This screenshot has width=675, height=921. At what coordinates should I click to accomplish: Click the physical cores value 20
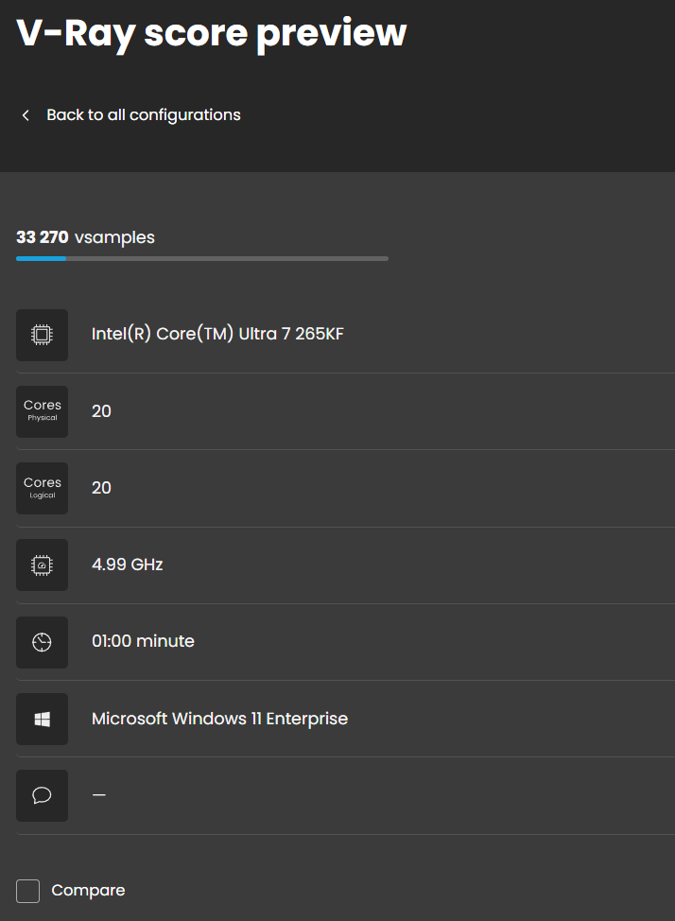pyautogui.click(x=101, y=411)
